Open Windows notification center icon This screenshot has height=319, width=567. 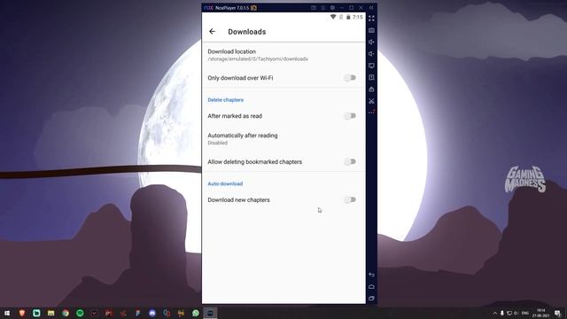coord(557,313)
